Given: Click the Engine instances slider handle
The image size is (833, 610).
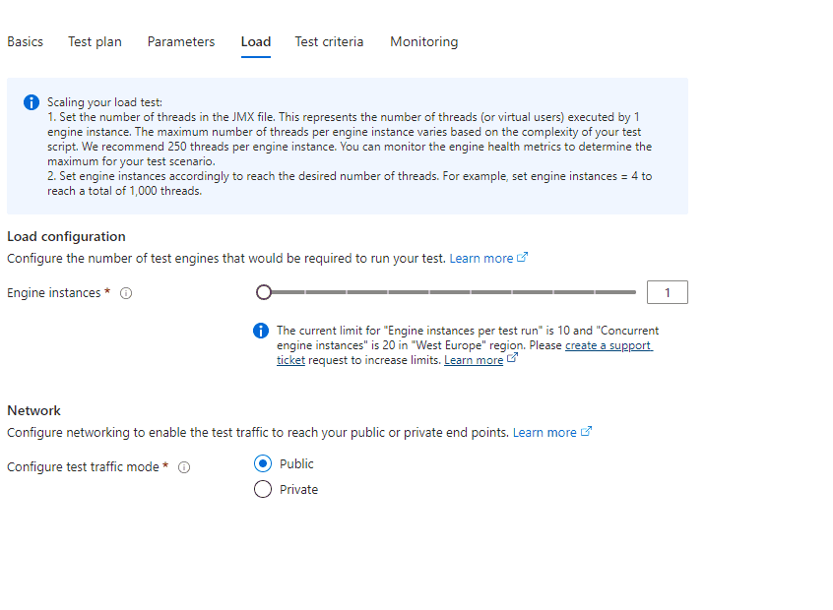Looking at the screenshot, I should coord(264,292).
